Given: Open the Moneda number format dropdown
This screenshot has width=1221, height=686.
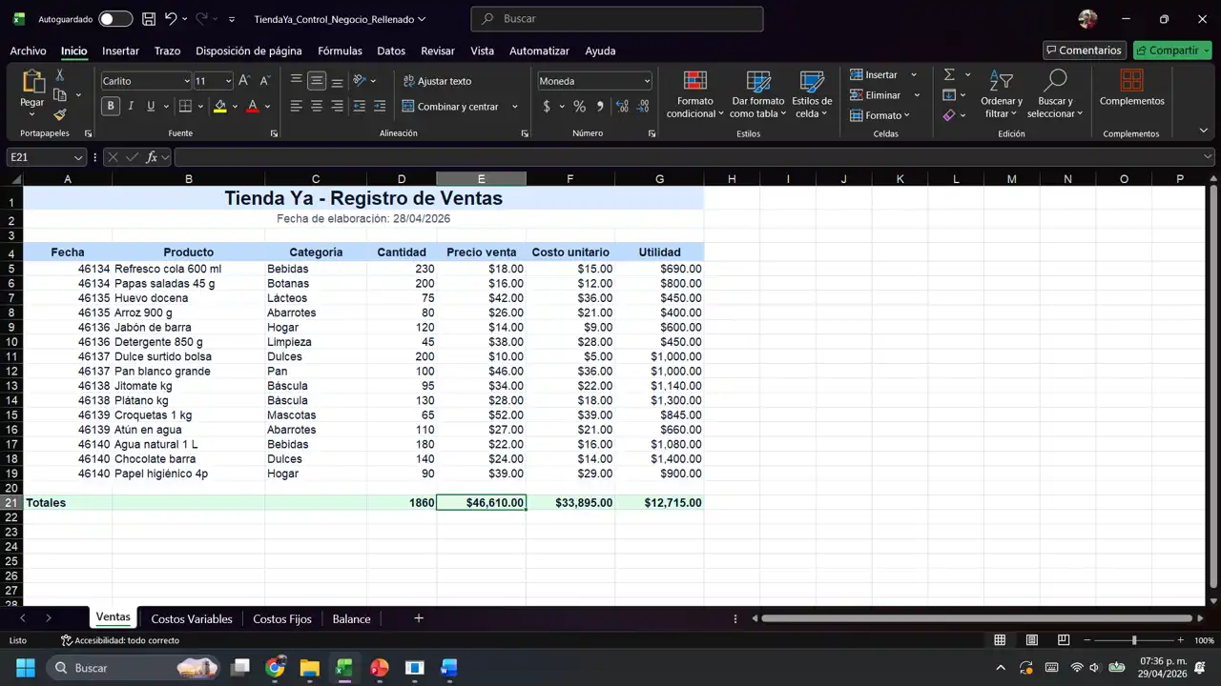Looking at the screenshot, I should pos(647,81).
